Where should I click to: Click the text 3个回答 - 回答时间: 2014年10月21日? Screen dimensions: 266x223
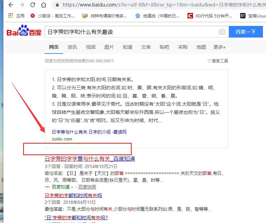[81, 166]
